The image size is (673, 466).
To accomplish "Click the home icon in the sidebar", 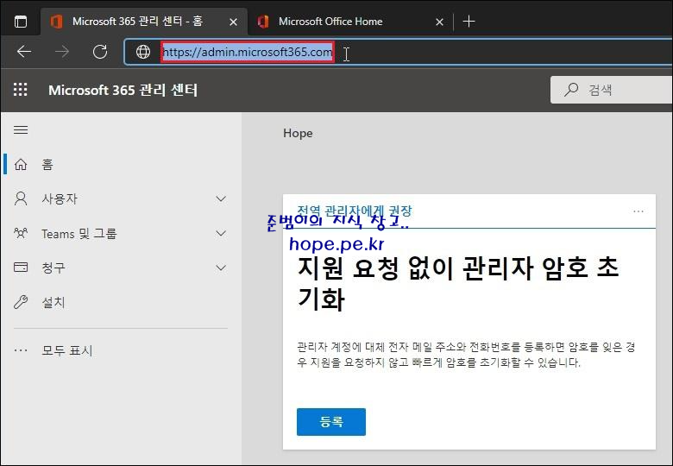I will (x=21, y=164).
